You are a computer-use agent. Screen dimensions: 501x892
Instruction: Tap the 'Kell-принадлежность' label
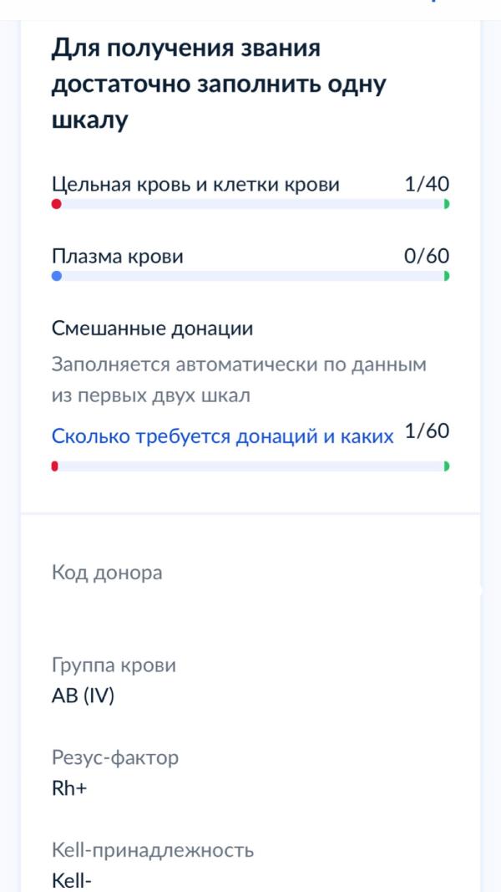(x=152, y=850)
